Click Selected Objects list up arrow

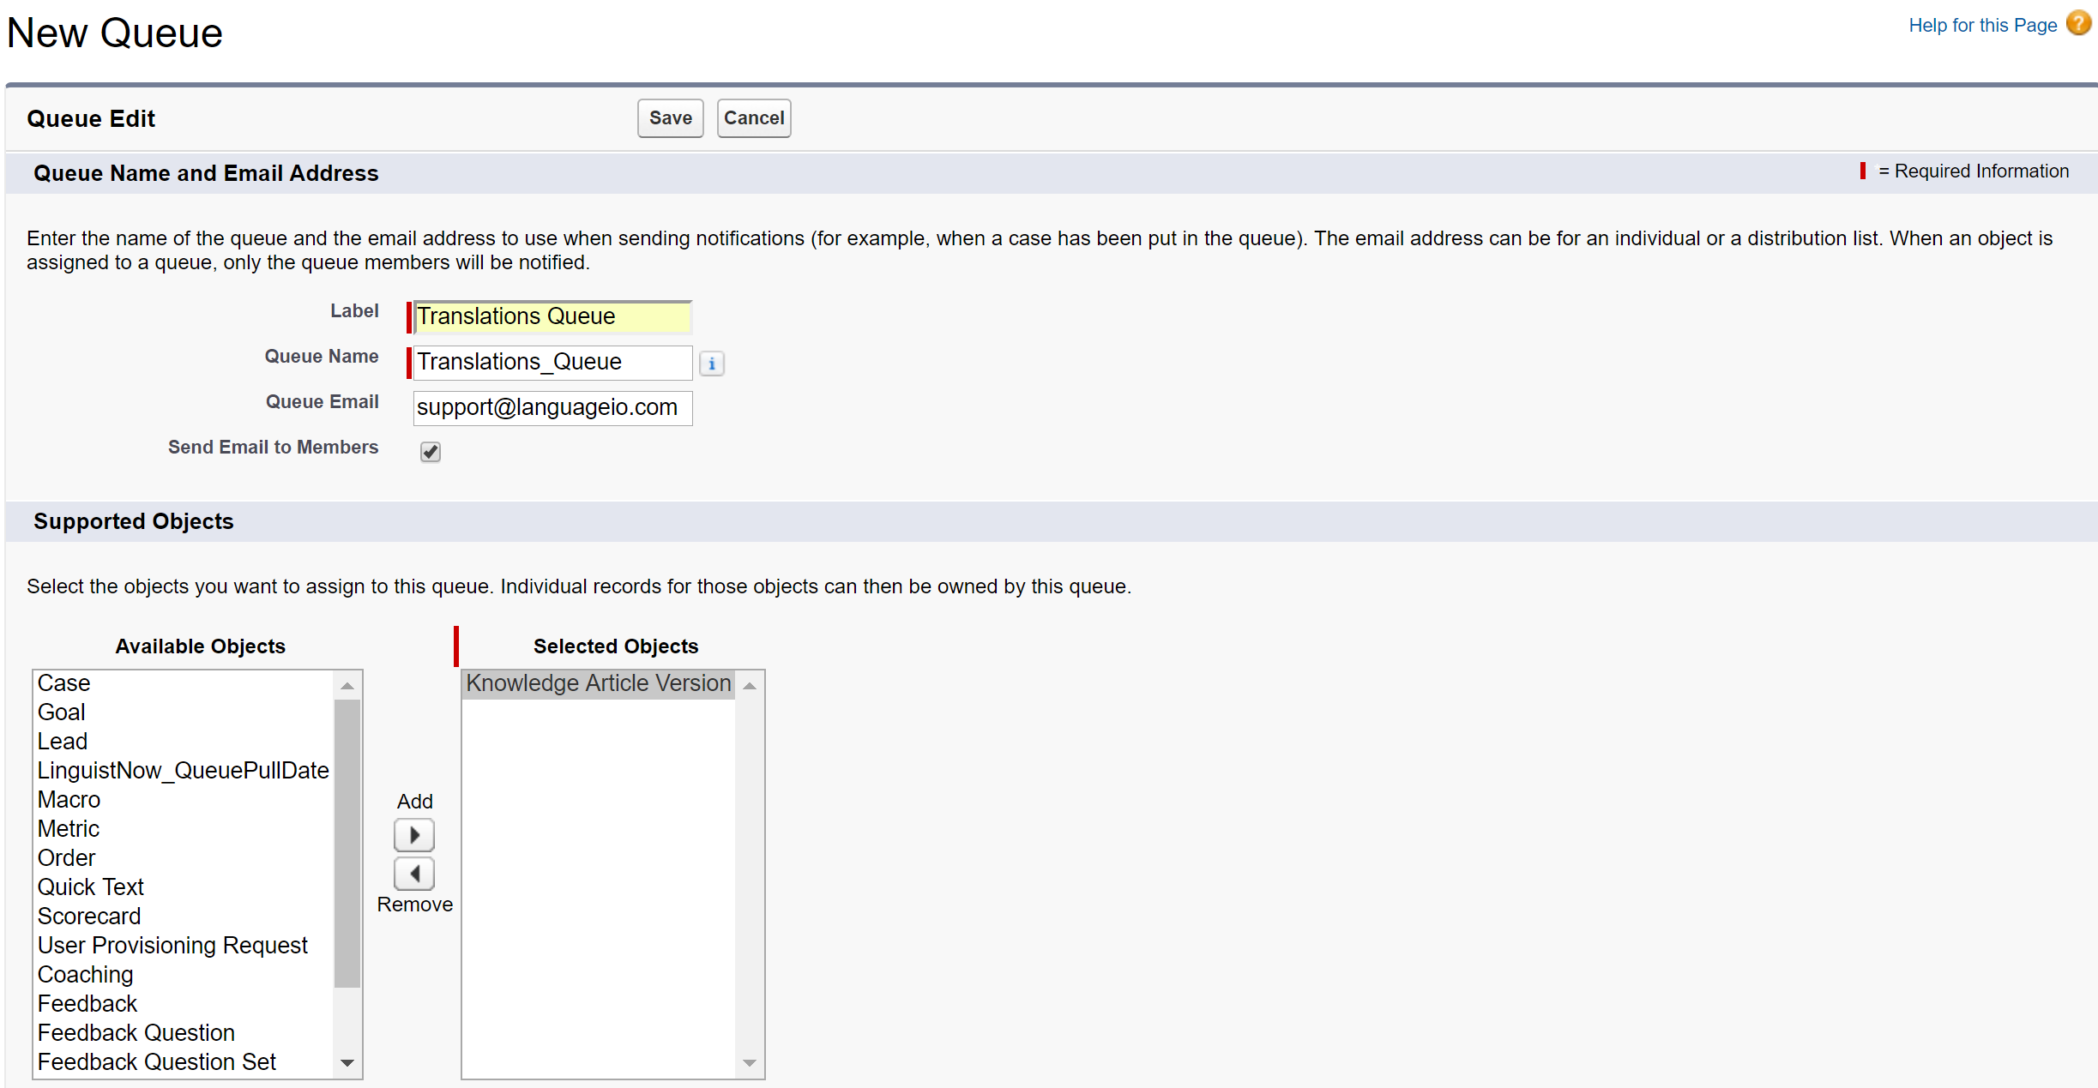(x=750, y=686)
